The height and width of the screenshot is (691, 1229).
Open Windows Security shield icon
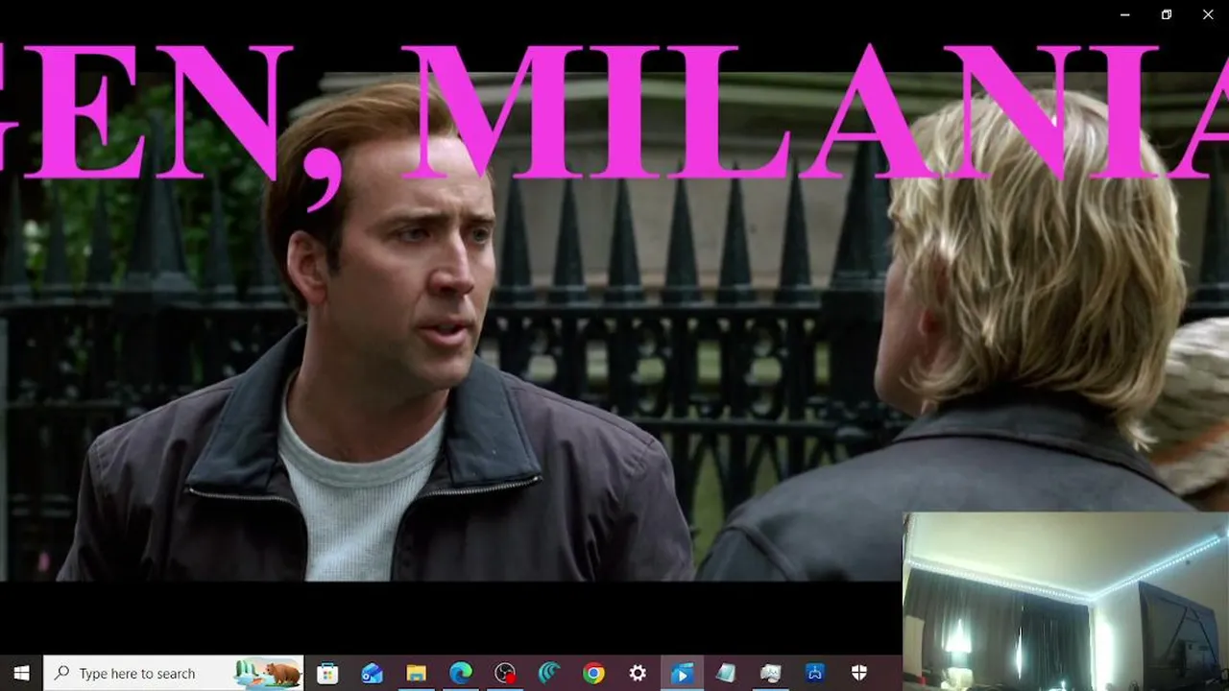pyautogui.click(x=859, y=674)
